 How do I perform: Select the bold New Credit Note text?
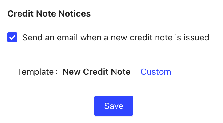click(96, 72)
